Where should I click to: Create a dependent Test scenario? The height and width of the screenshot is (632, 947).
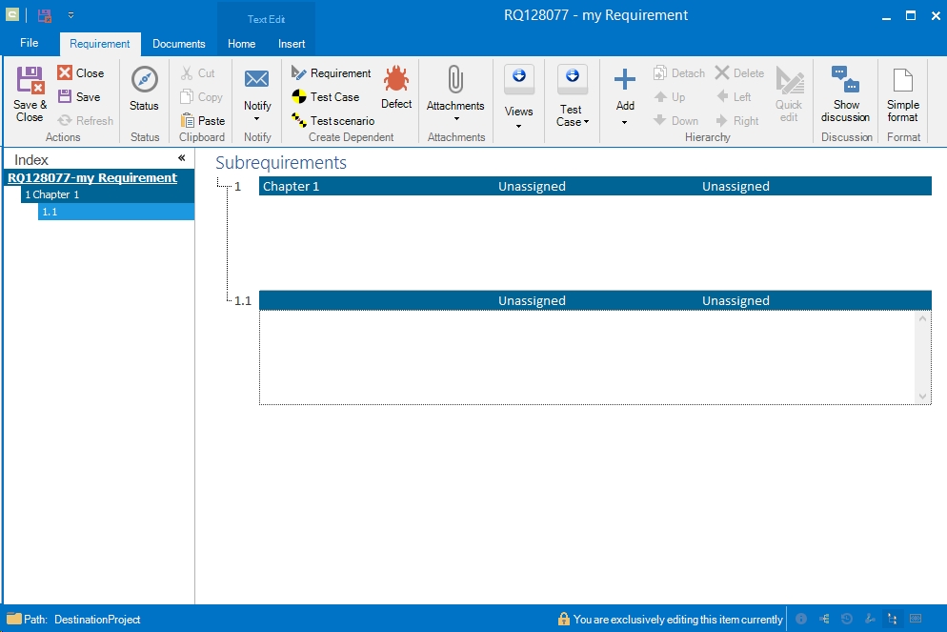point(332,121)
